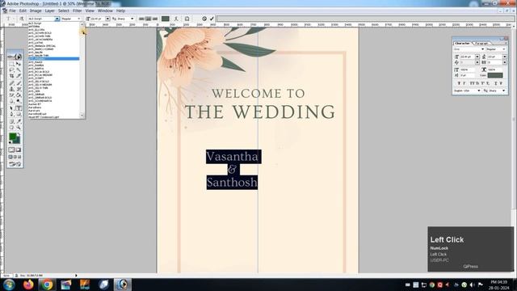The width and height of the screenshot is (517, 291).
Task: Open Create Warped Text from options bar
Action: [x=176, y=19]
